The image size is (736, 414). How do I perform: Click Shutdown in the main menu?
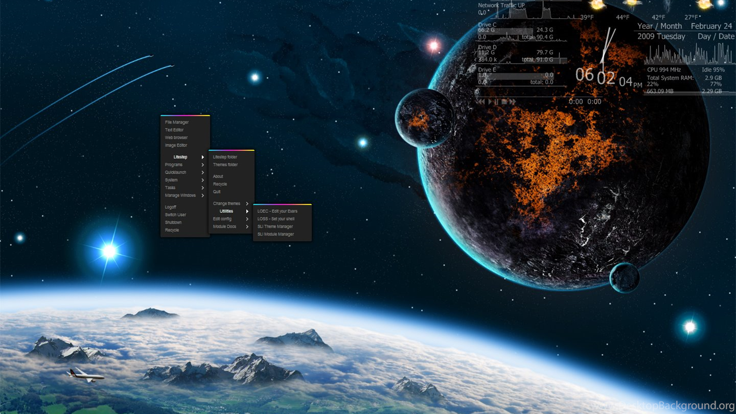tap(173, 223)
